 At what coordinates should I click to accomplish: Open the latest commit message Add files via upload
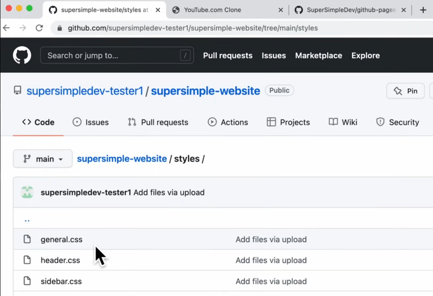pos(169,192)
